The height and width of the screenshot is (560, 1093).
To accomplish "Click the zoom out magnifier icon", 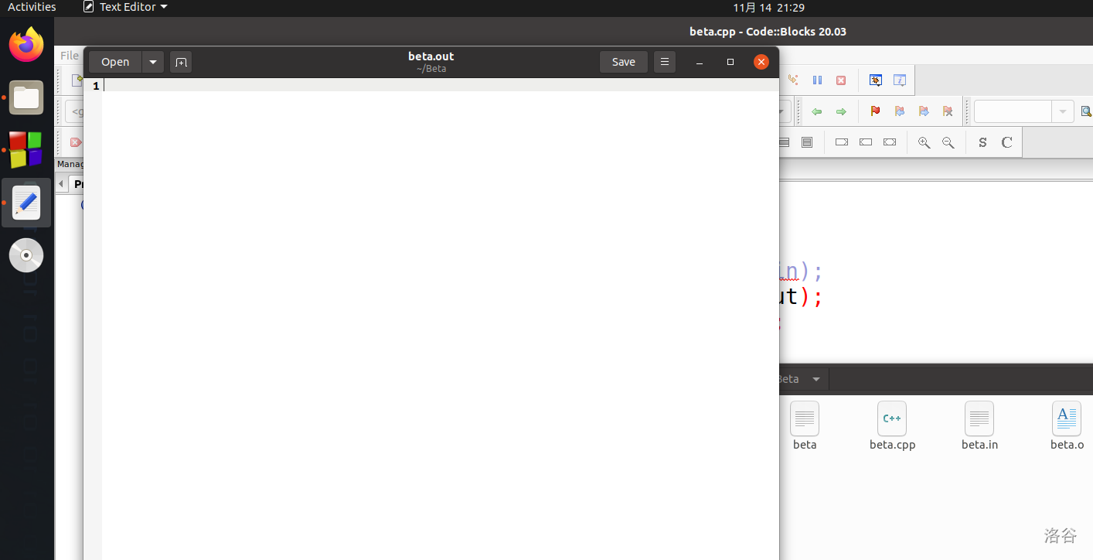I will tap(948, 142).
